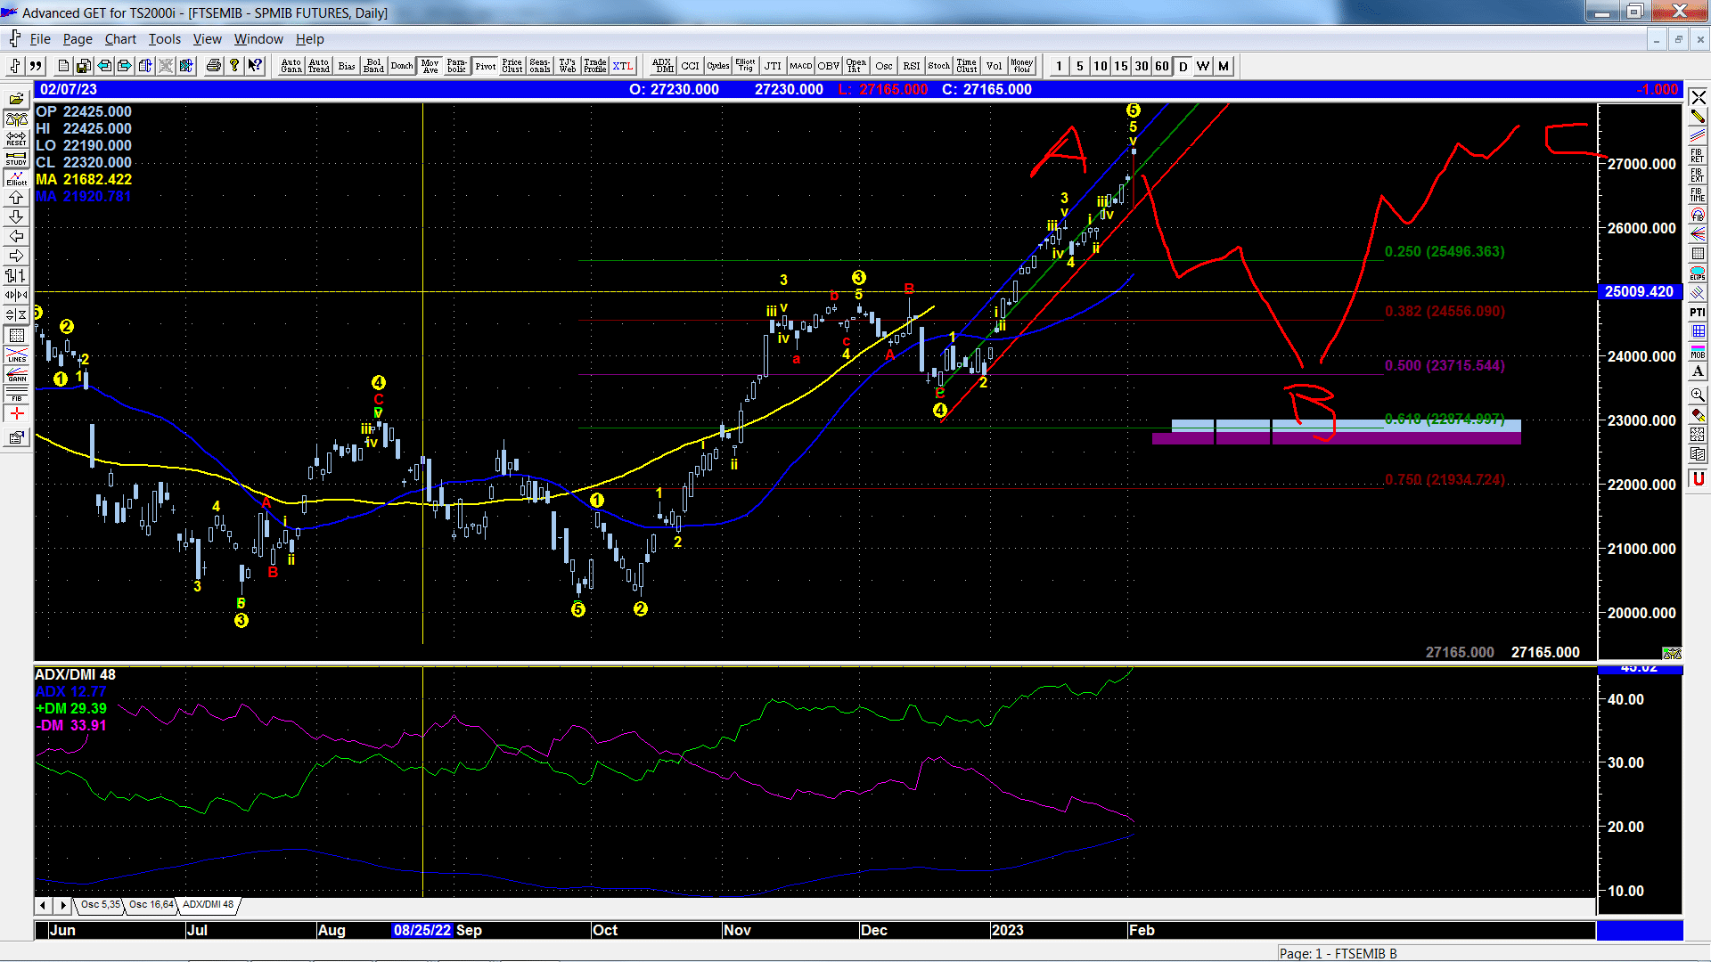Click the printer icon in toolbar

click(214, 66)
